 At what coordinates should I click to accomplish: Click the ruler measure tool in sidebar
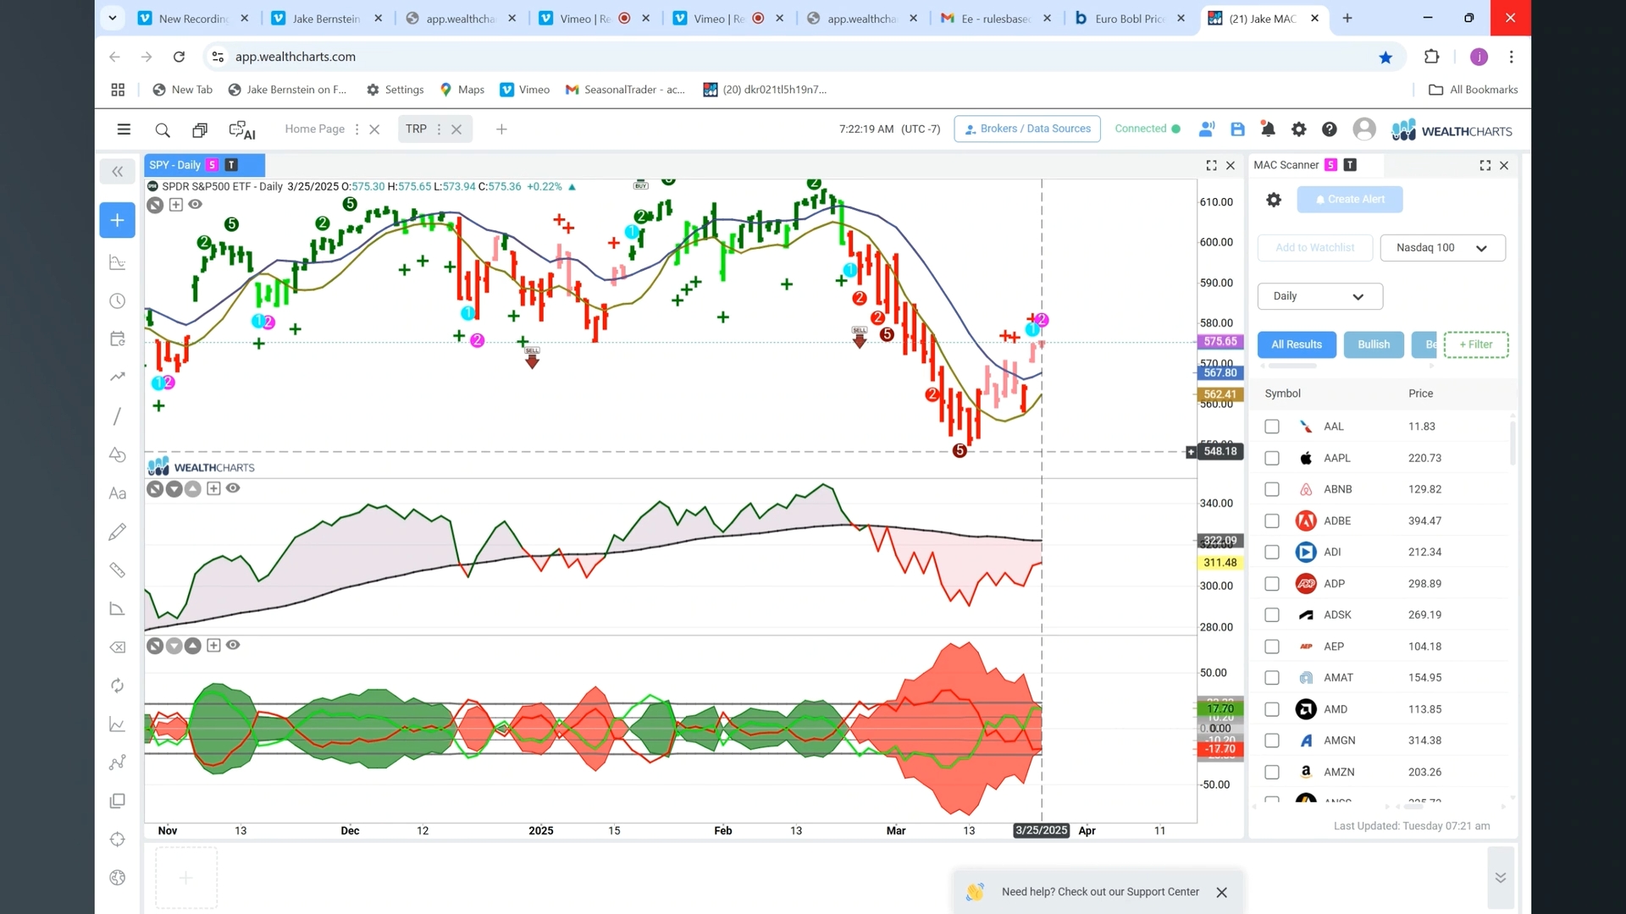[118, 570]
